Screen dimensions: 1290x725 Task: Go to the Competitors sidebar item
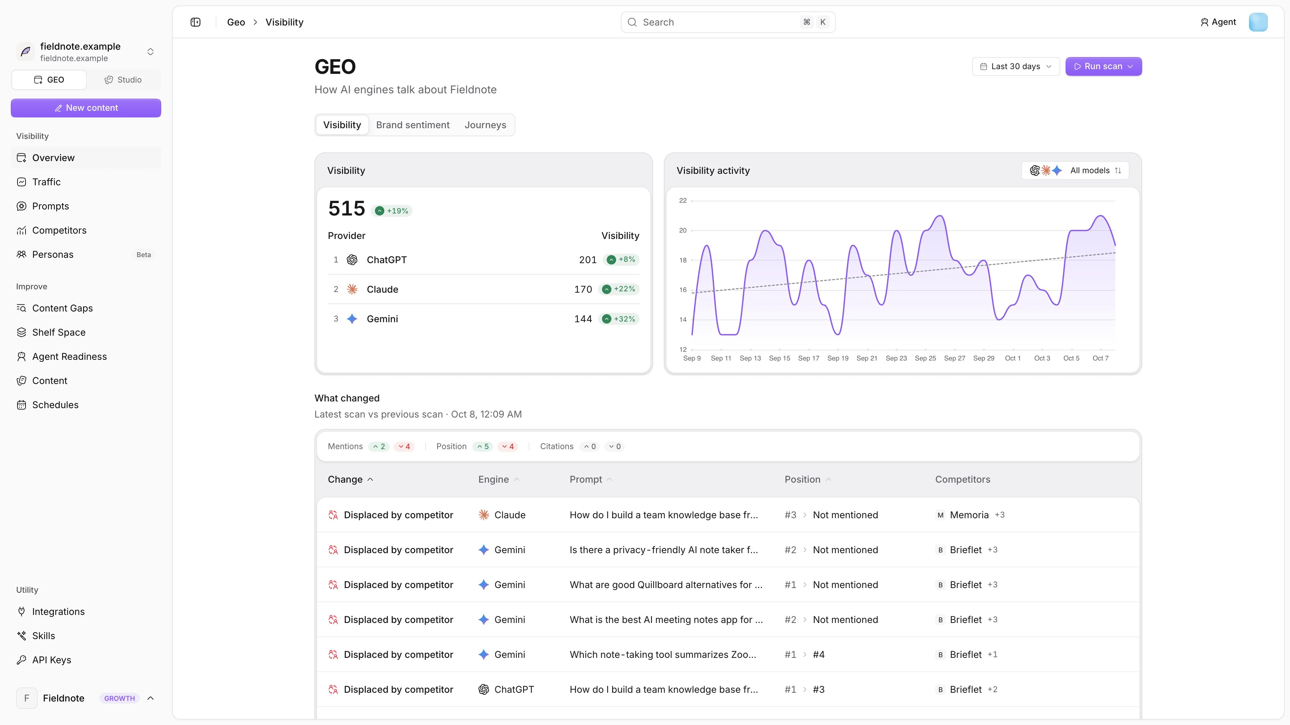[86, 230]
